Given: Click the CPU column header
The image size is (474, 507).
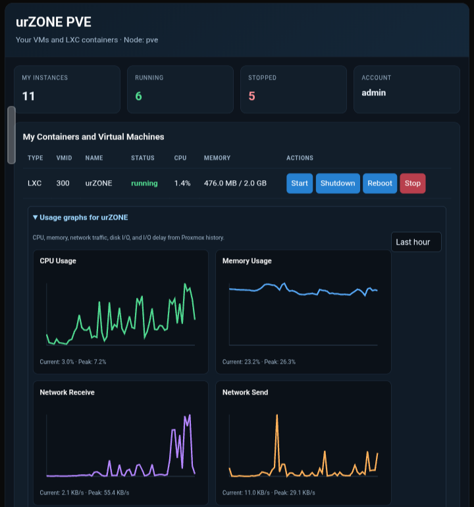Looking at the screenshot, I should [180, 158].
